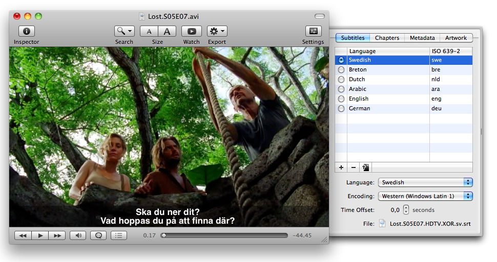Rewind the video playback
This screenshot has width=497, height=262.
(23, 235)
